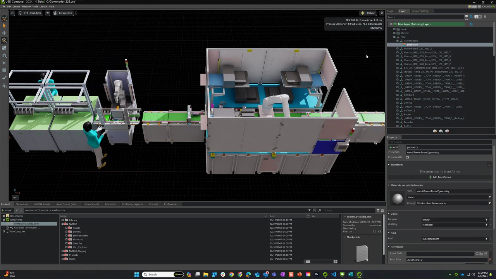
Task: Switch to the Render Settings tab
Action: (x=420, y=11)
